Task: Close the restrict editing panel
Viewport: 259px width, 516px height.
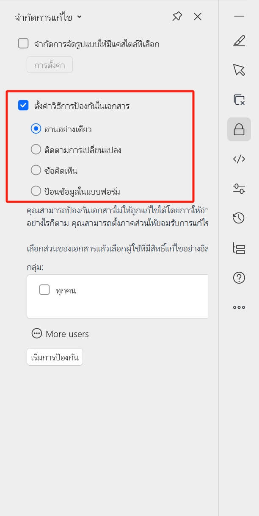Action: coord(198,17)
